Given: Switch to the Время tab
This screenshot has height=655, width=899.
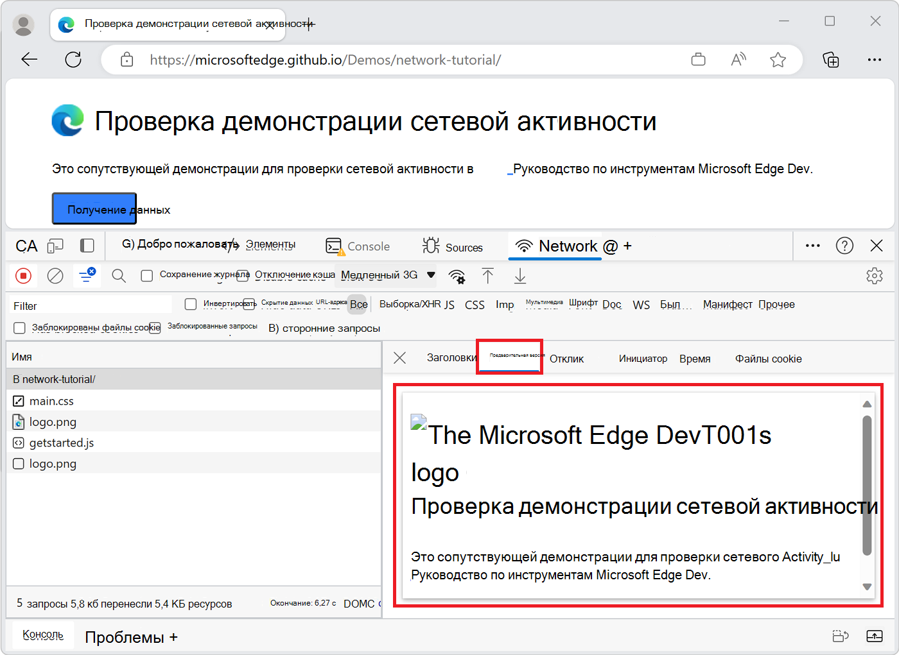Looking at the screenshot, I should (x=695, y=359).
